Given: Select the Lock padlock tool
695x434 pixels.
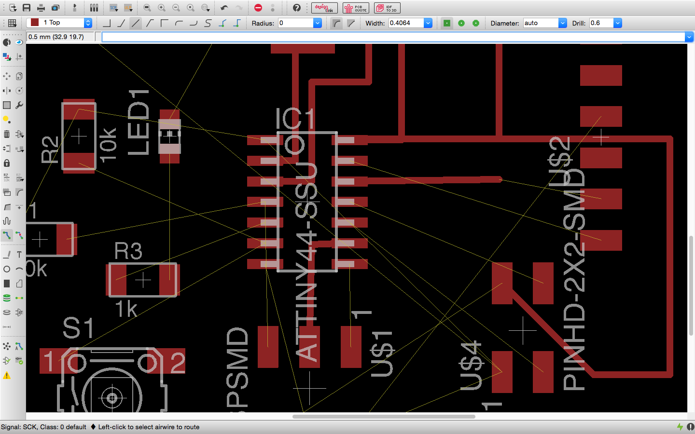Looking at the screenshot, I should tap(7, 163).
